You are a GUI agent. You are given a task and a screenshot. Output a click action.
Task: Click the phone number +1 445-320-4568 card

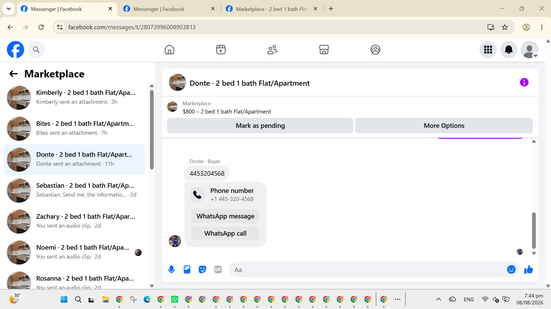coord(225,195)
